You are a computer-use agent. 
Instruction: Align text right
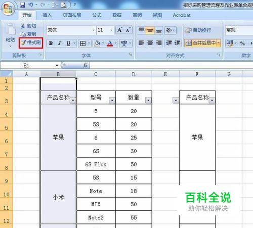158,43
